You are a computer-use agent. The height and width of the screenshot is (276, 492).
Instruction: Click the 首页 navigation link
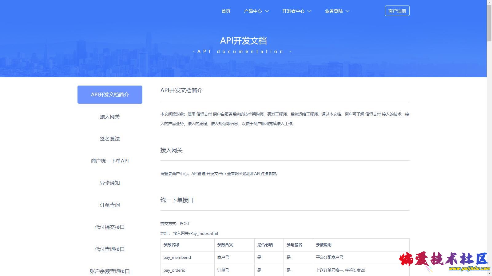point(226,11)
